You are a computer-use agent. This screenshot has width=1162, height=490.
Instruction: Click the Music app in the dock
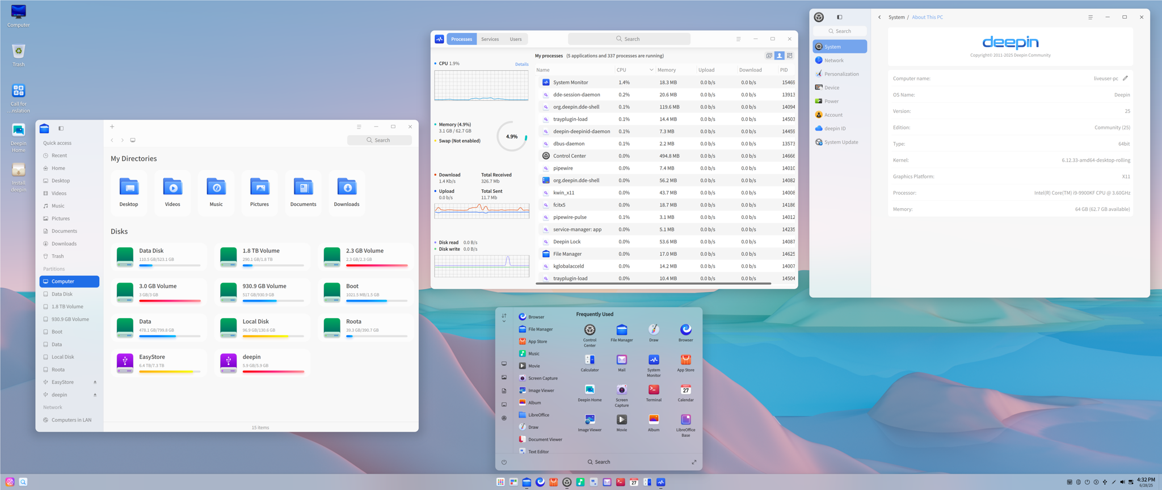click(x=580, y=482)
